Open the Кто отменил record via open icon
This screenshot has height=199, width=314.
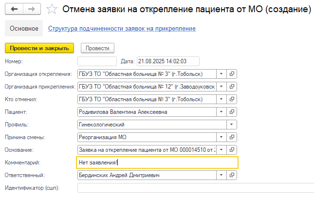[x=232, y=99]
